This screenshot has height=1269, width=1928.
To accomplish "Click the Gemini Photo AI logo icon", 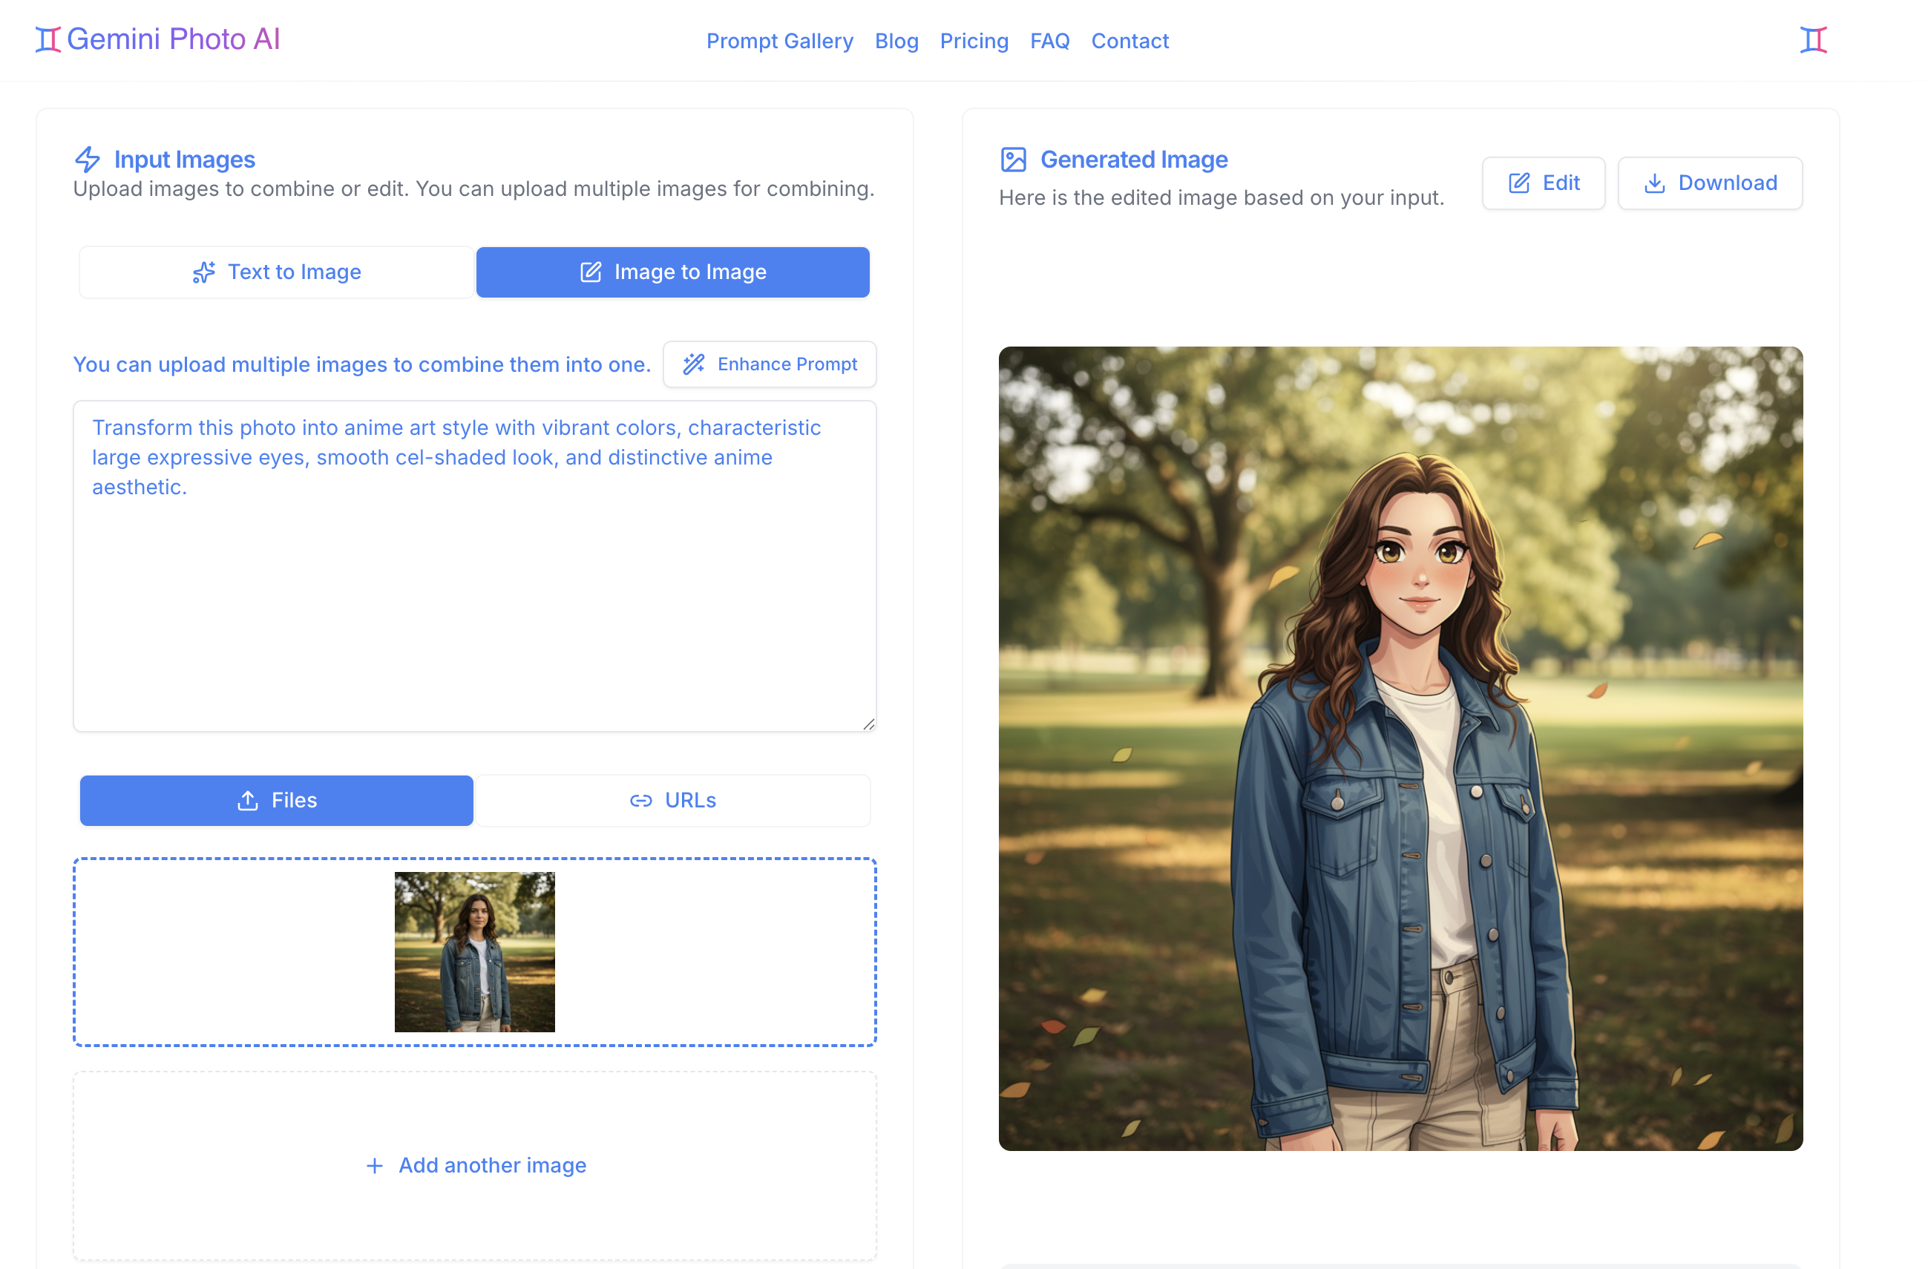I will [x=46, y=39].
